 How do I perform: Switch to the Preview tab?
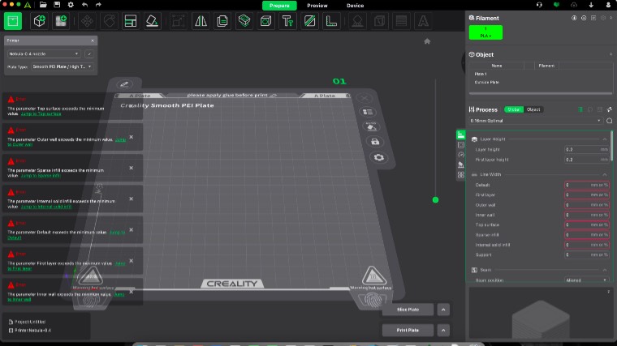click(x=317, y=6)
